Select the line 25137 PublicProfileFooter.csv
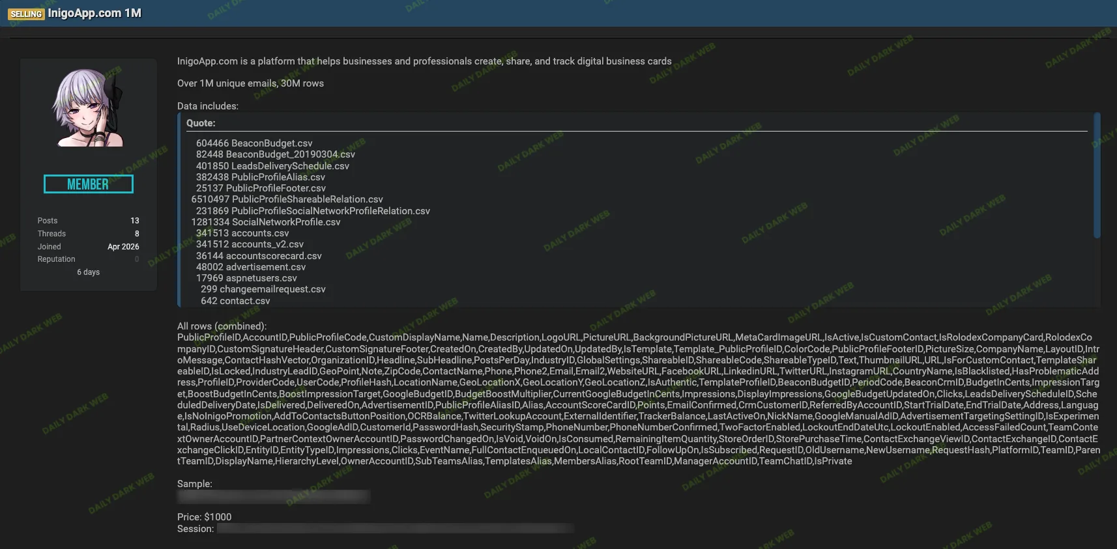 tap(261, 188)
